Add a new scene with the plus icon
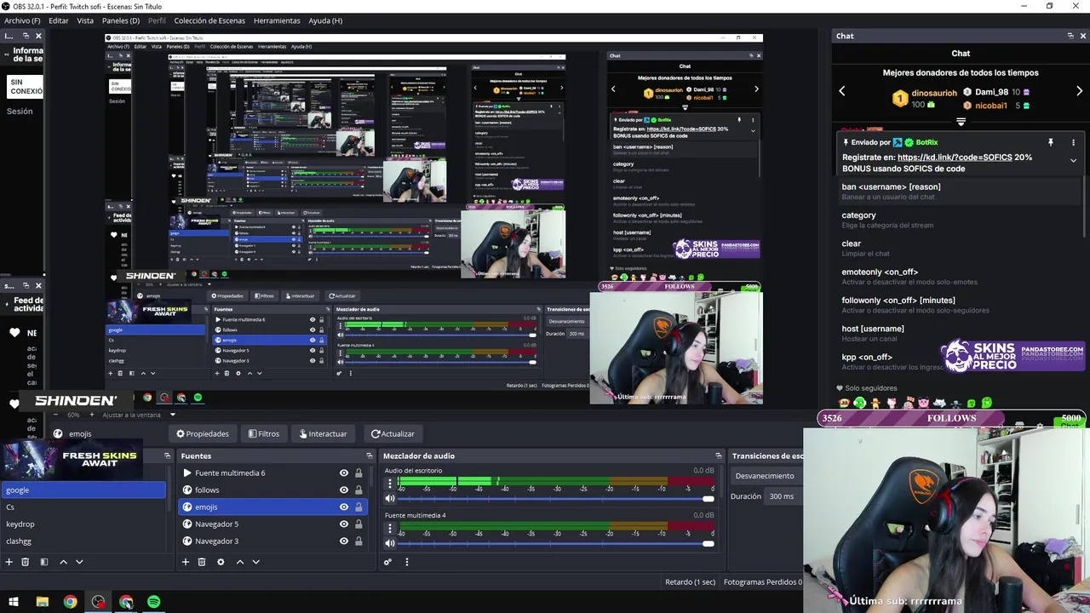Screen dimensions: 1090x613 tap(9, 562)
